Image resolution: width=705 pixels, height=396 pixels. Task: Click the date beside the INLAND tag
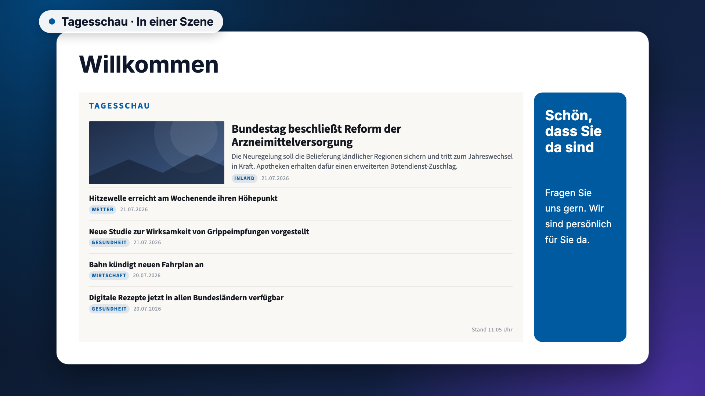click(x=275, y=178)
